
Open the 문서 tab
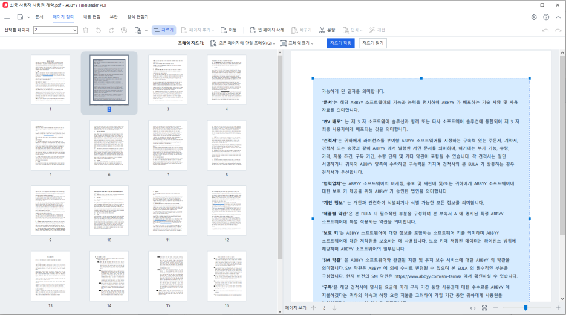(39, 17)
